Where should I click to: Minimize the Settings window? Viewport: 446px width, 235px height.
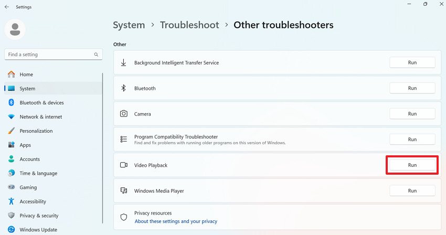[x=409, y=4]
